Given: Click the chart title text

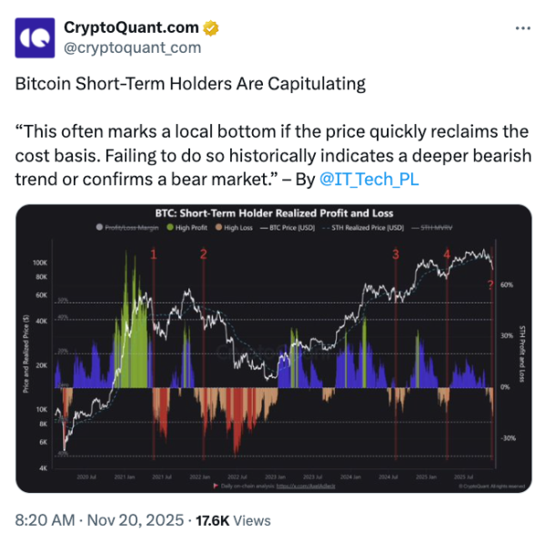Looking at the screenshot, I should 274,213.
